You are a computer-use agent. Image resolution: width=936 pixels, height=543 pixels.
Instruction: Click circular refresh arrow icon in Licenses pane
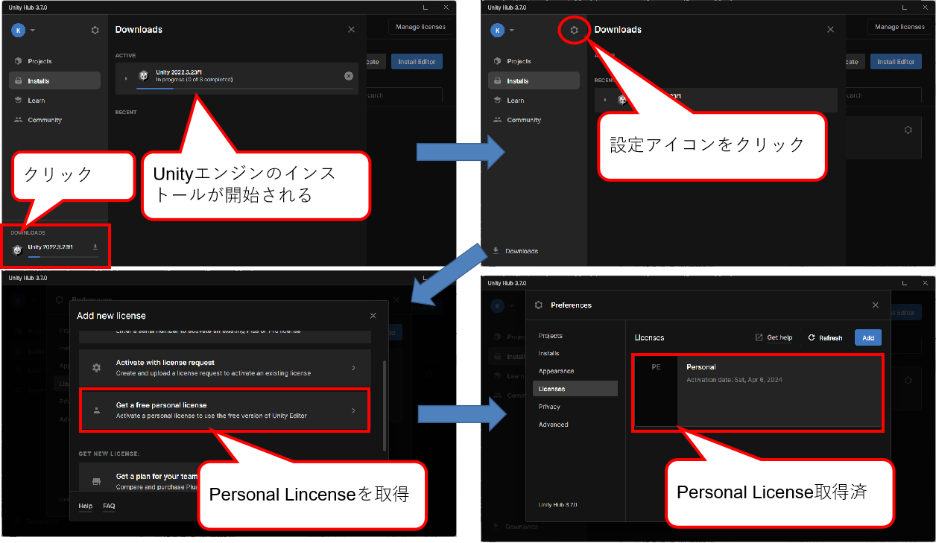click(x=812, y=337)
